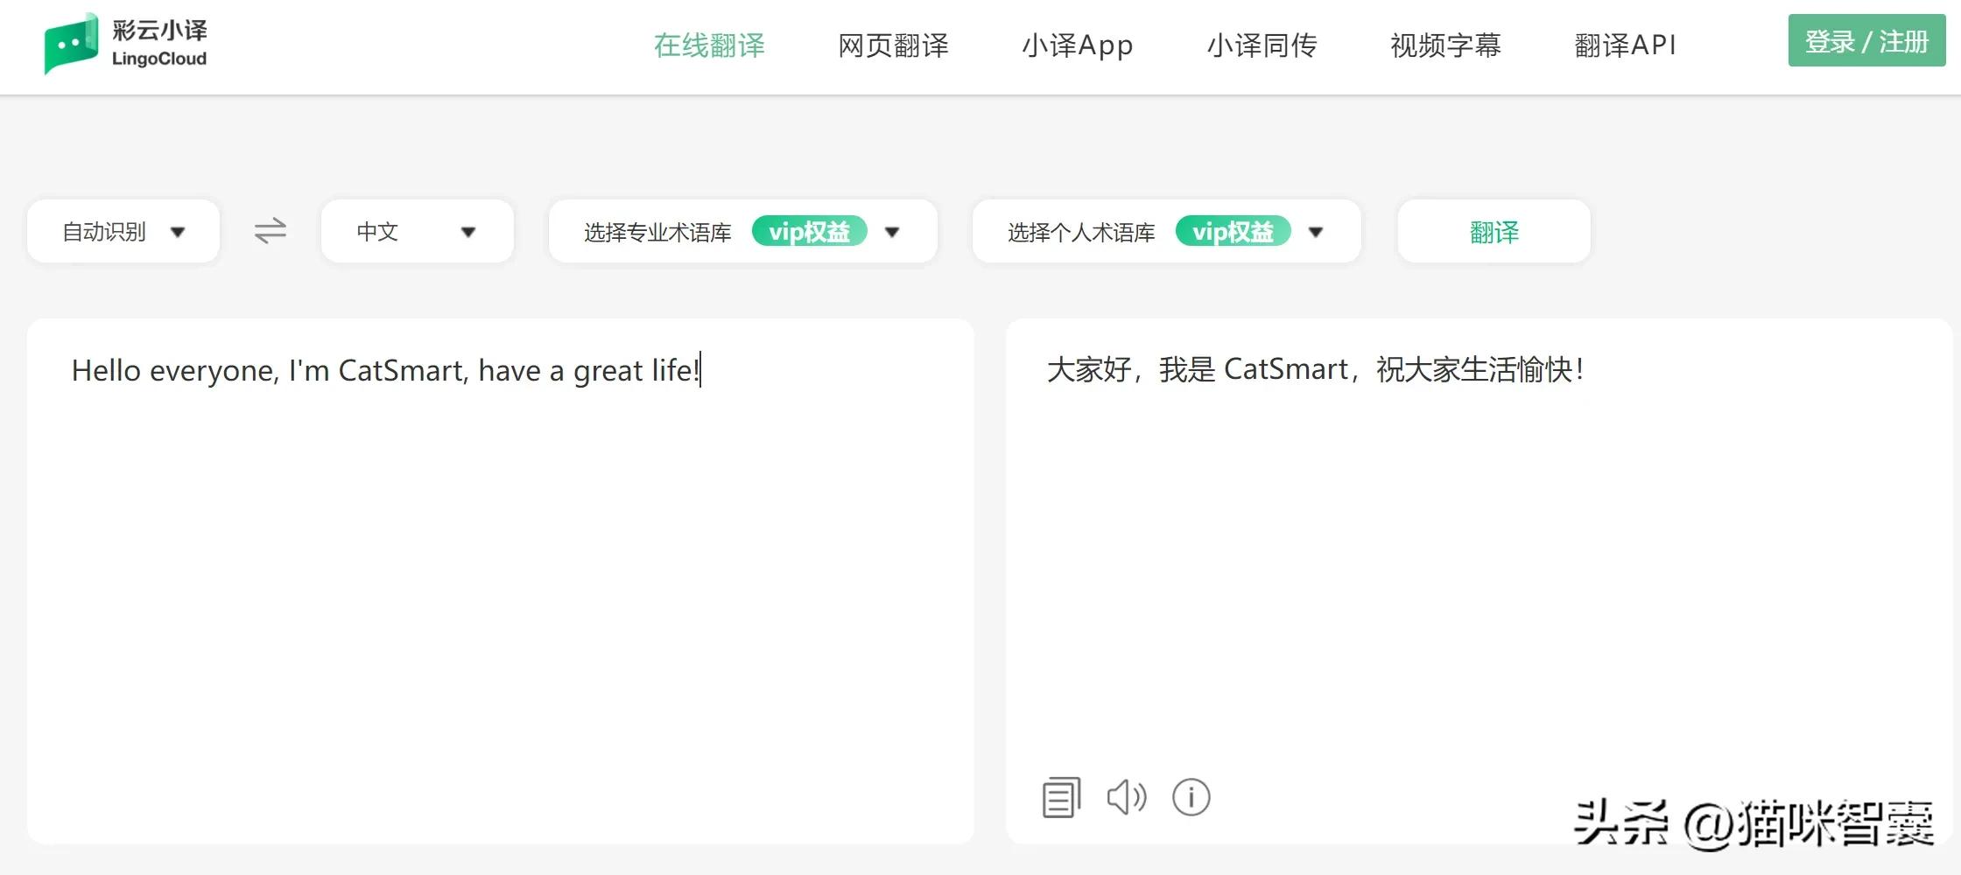
Task: Open the 自动识别 source language dropdown
Action: pyautogui.click(x=123, y=232)
